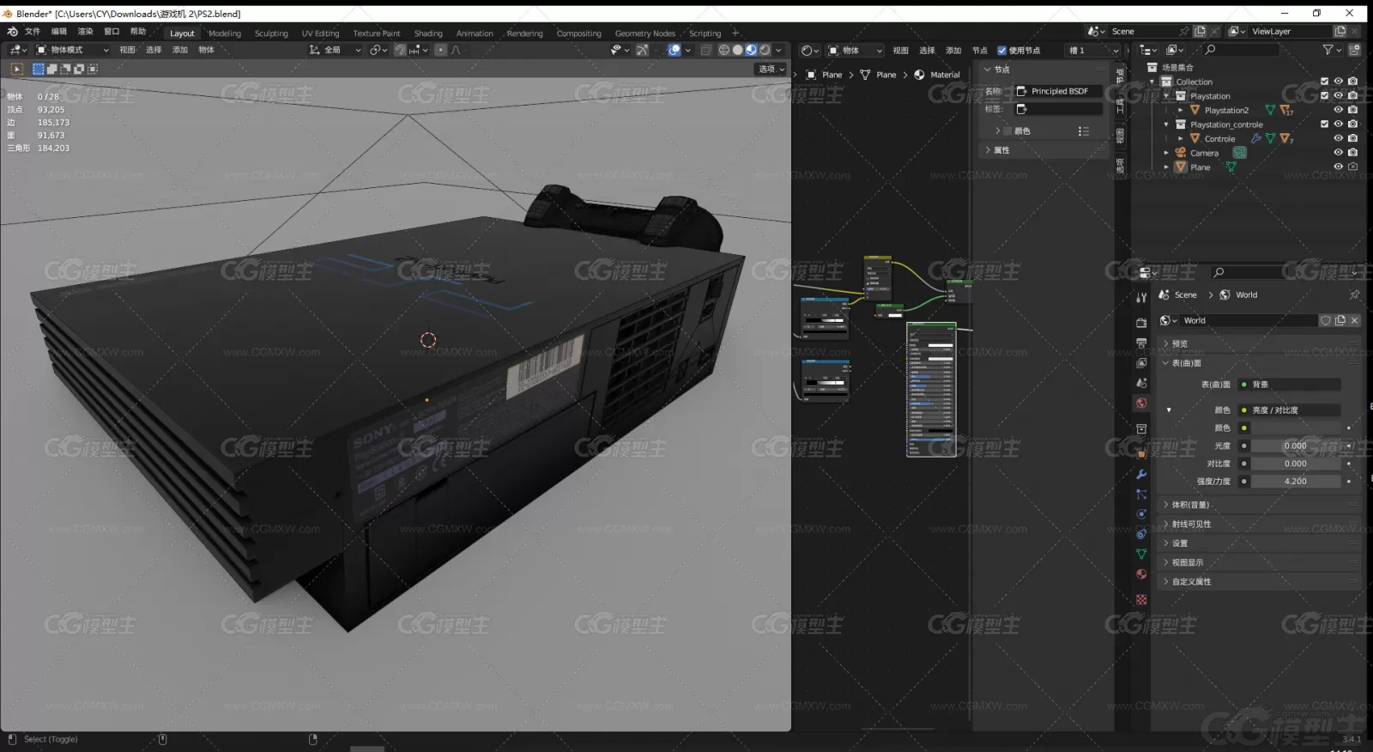The image size is (1373, 752).
Task: Open the Texture properties checker icon
Action: coord(1141,599)
